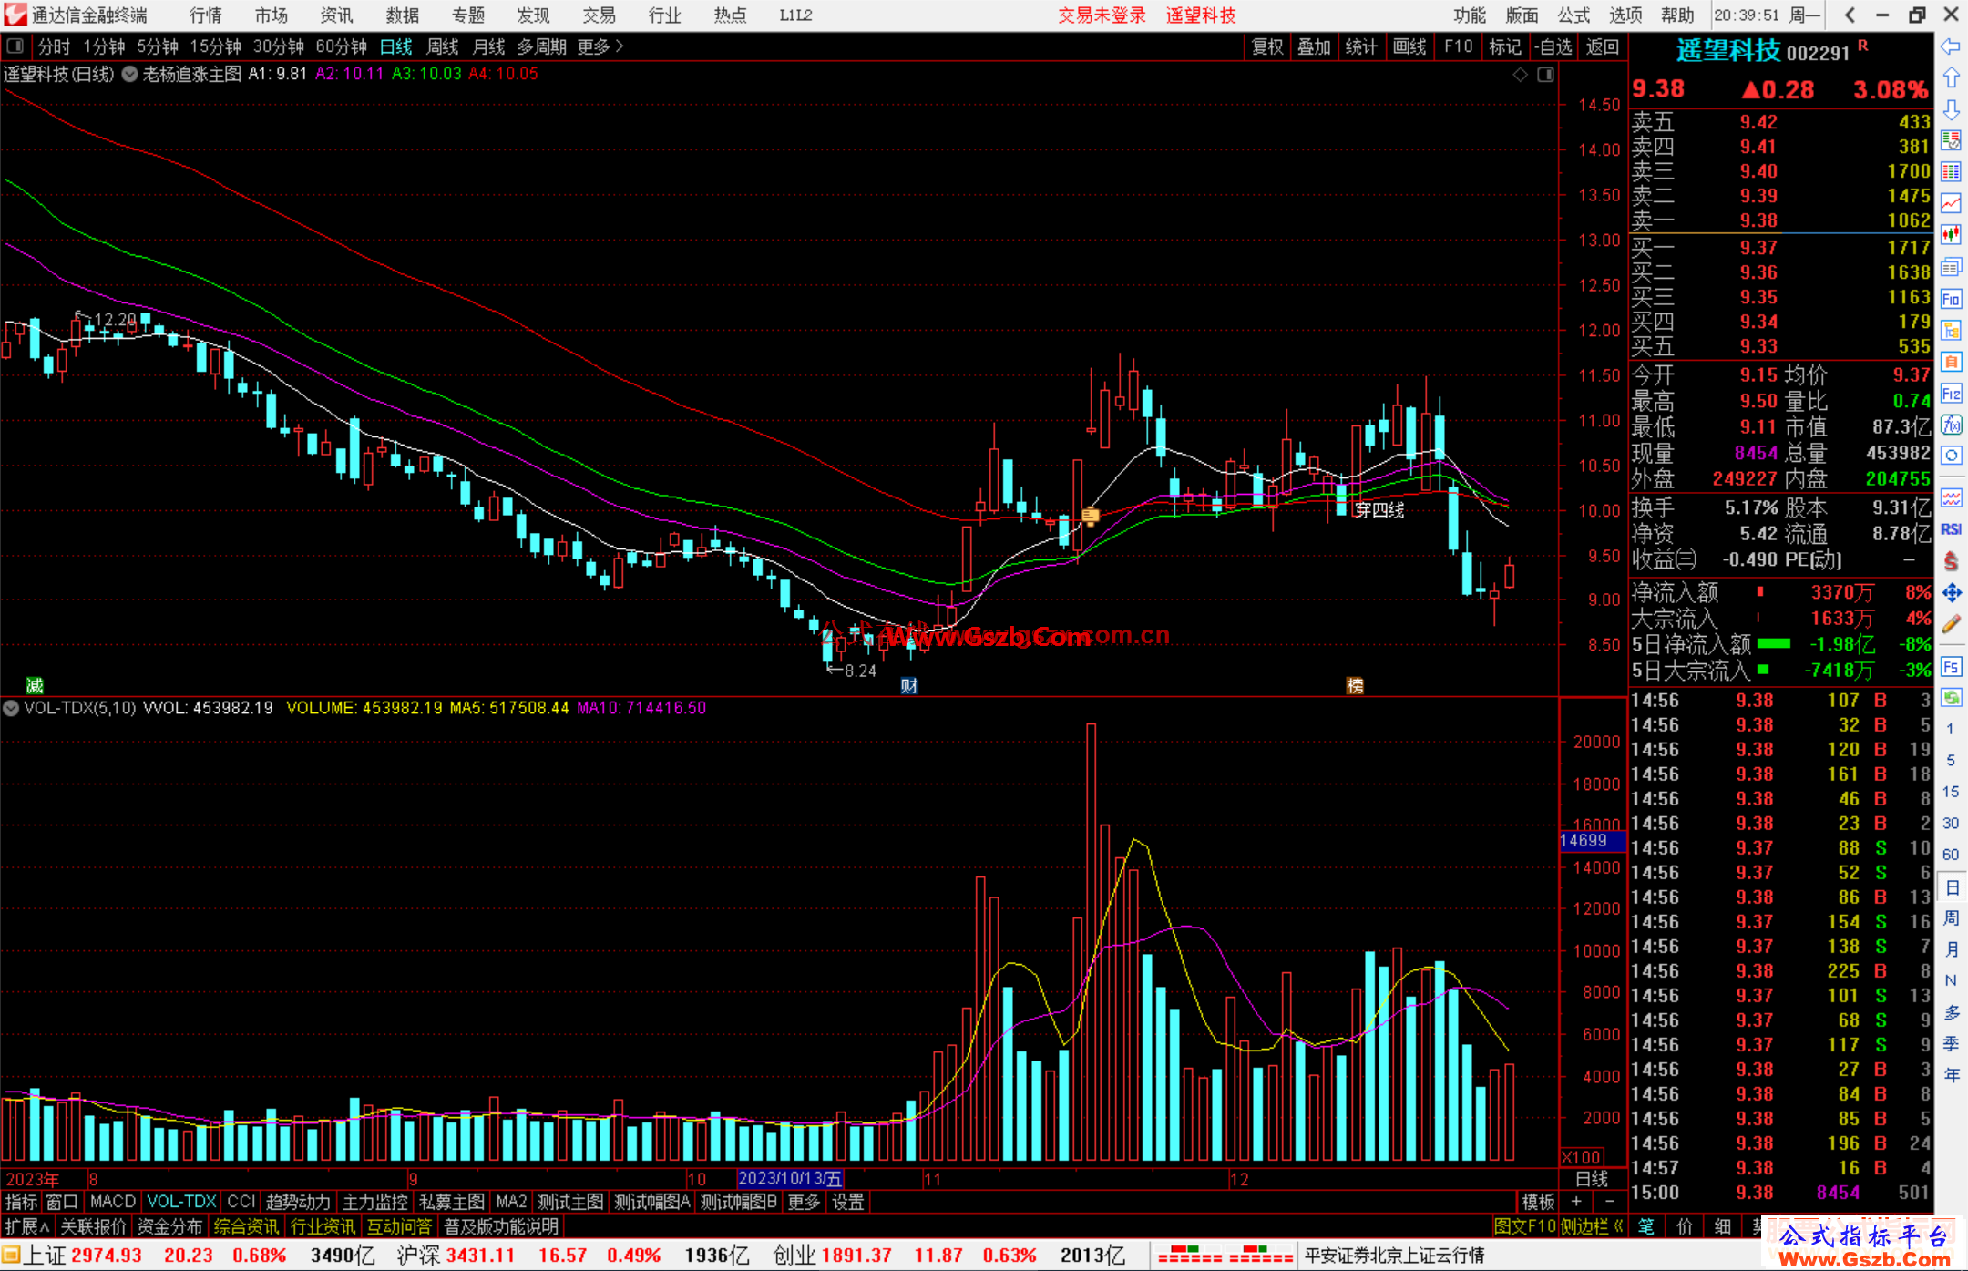Open the 市场 menu

point(272,15)
